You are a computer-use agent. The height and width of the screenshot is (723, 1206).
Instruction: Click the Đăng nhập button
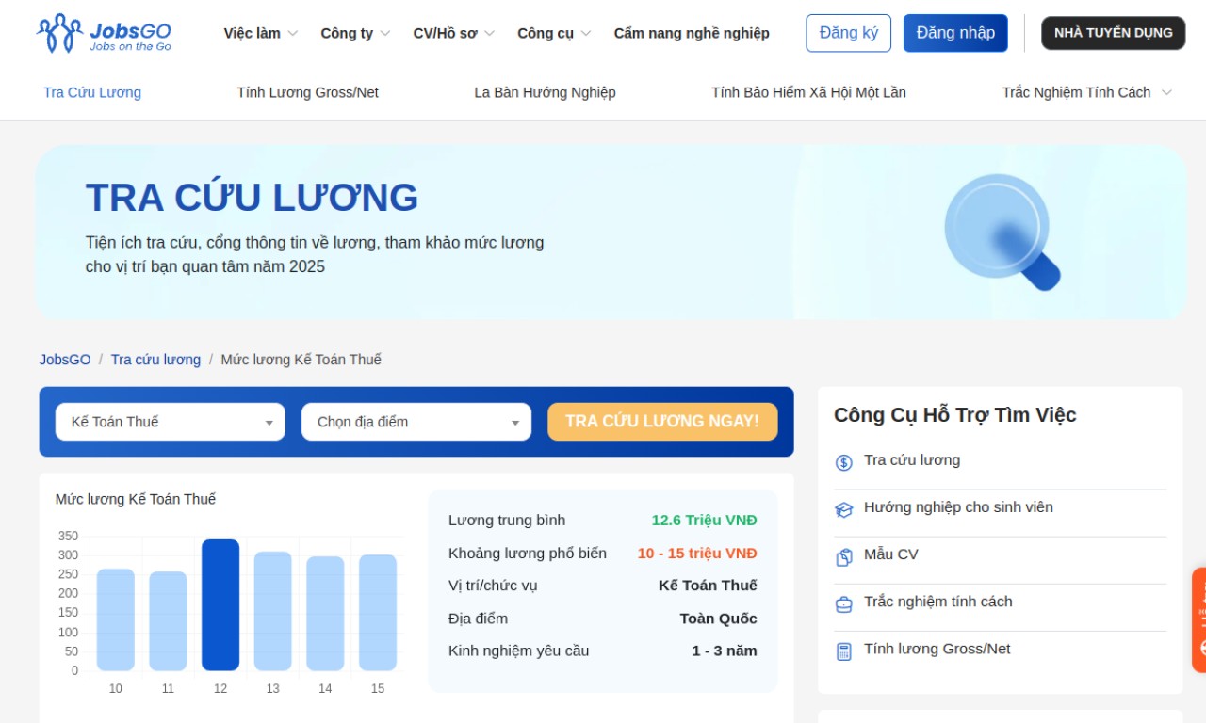[954, 33]
